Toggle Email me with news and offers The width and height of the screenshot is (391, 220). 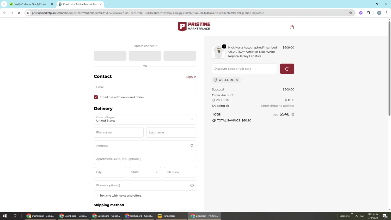pos(96,97)
